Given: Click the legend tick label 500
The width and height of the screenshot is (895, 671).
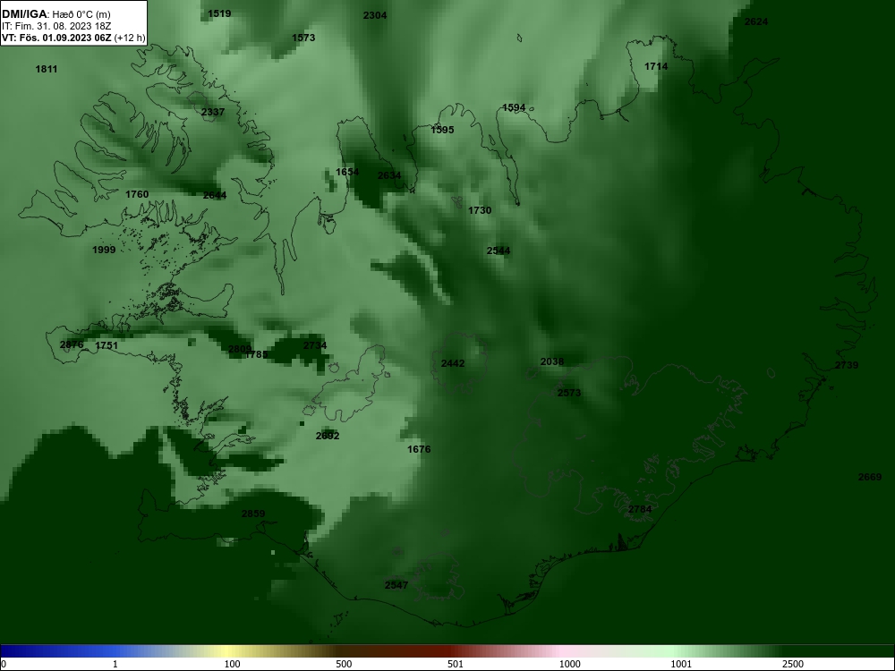Looking at the screenshot, I should [x=344, y=664].
